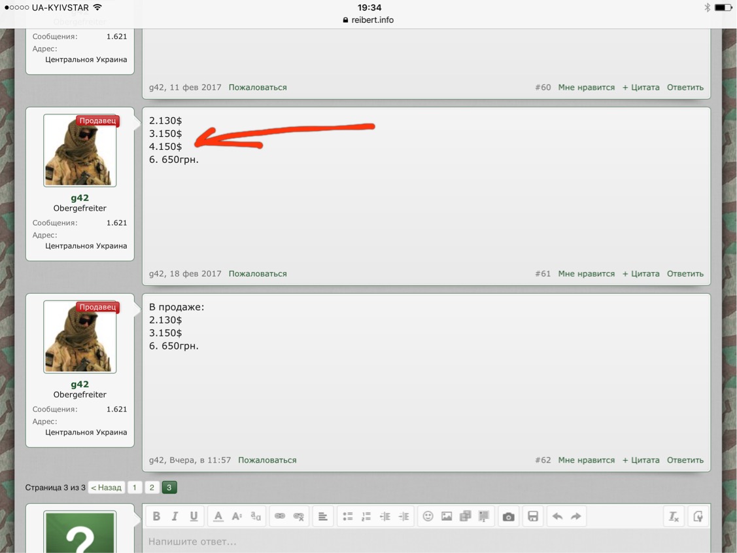Viewport: 737px width, 553px height.
Task: Select text '4.150$' in post #61
Action: click(165, 147)
